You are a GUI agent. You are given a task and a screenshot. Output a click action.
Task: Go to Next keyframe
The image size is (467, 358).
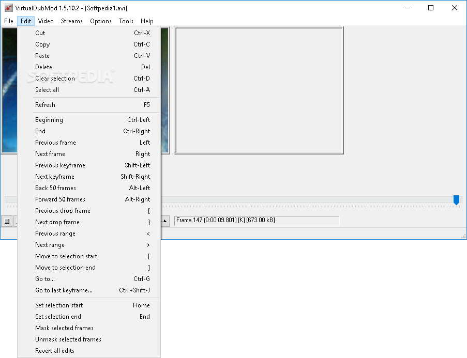89,177
